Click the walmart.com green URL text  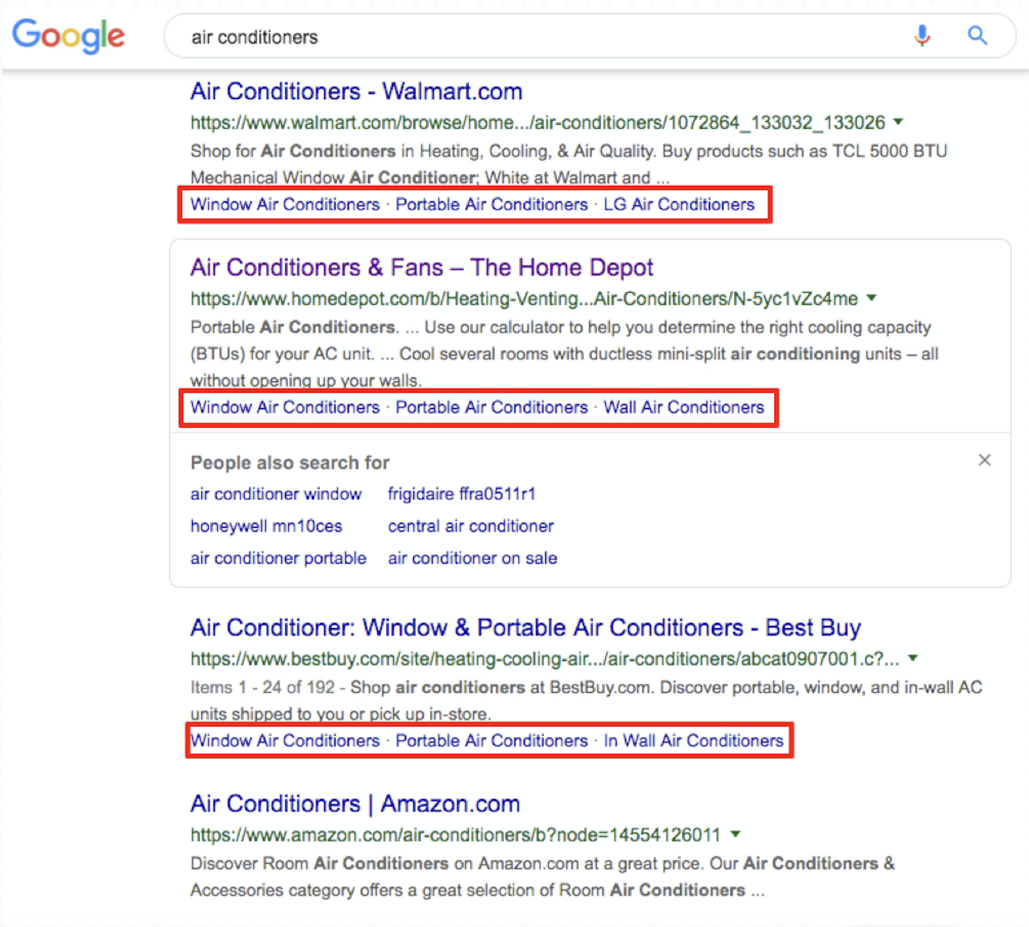point(538,123)
